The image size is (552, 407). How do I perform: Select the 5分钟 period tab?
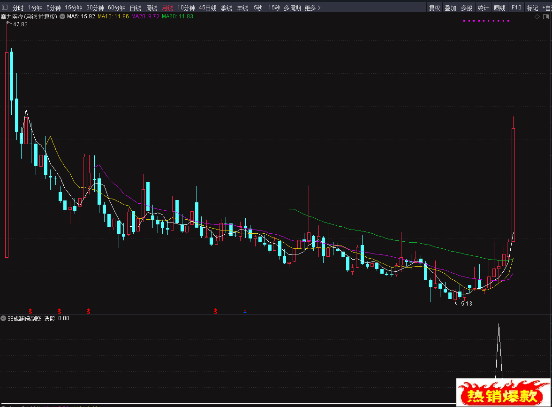pos(53,8)
